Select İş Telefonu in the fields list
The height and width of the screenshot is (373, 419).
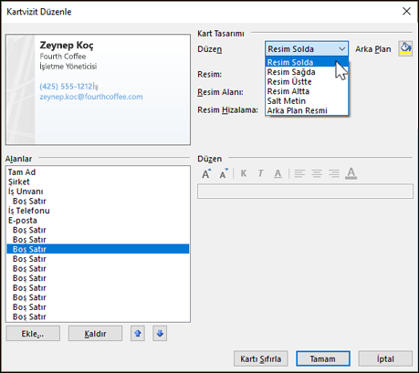point(98,211)
